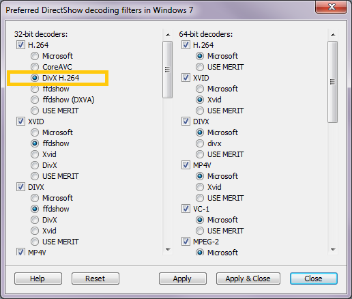Click the 64-bit decoders scrollbar thumb
352x299 pixels.
pos(333,82)
